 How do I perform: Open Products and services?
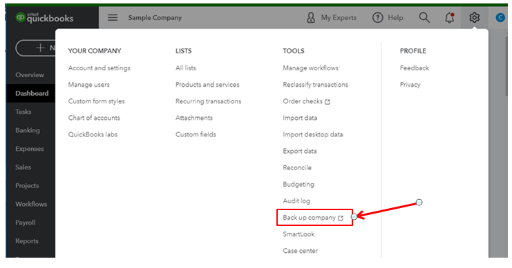click(x=207, y=84)
